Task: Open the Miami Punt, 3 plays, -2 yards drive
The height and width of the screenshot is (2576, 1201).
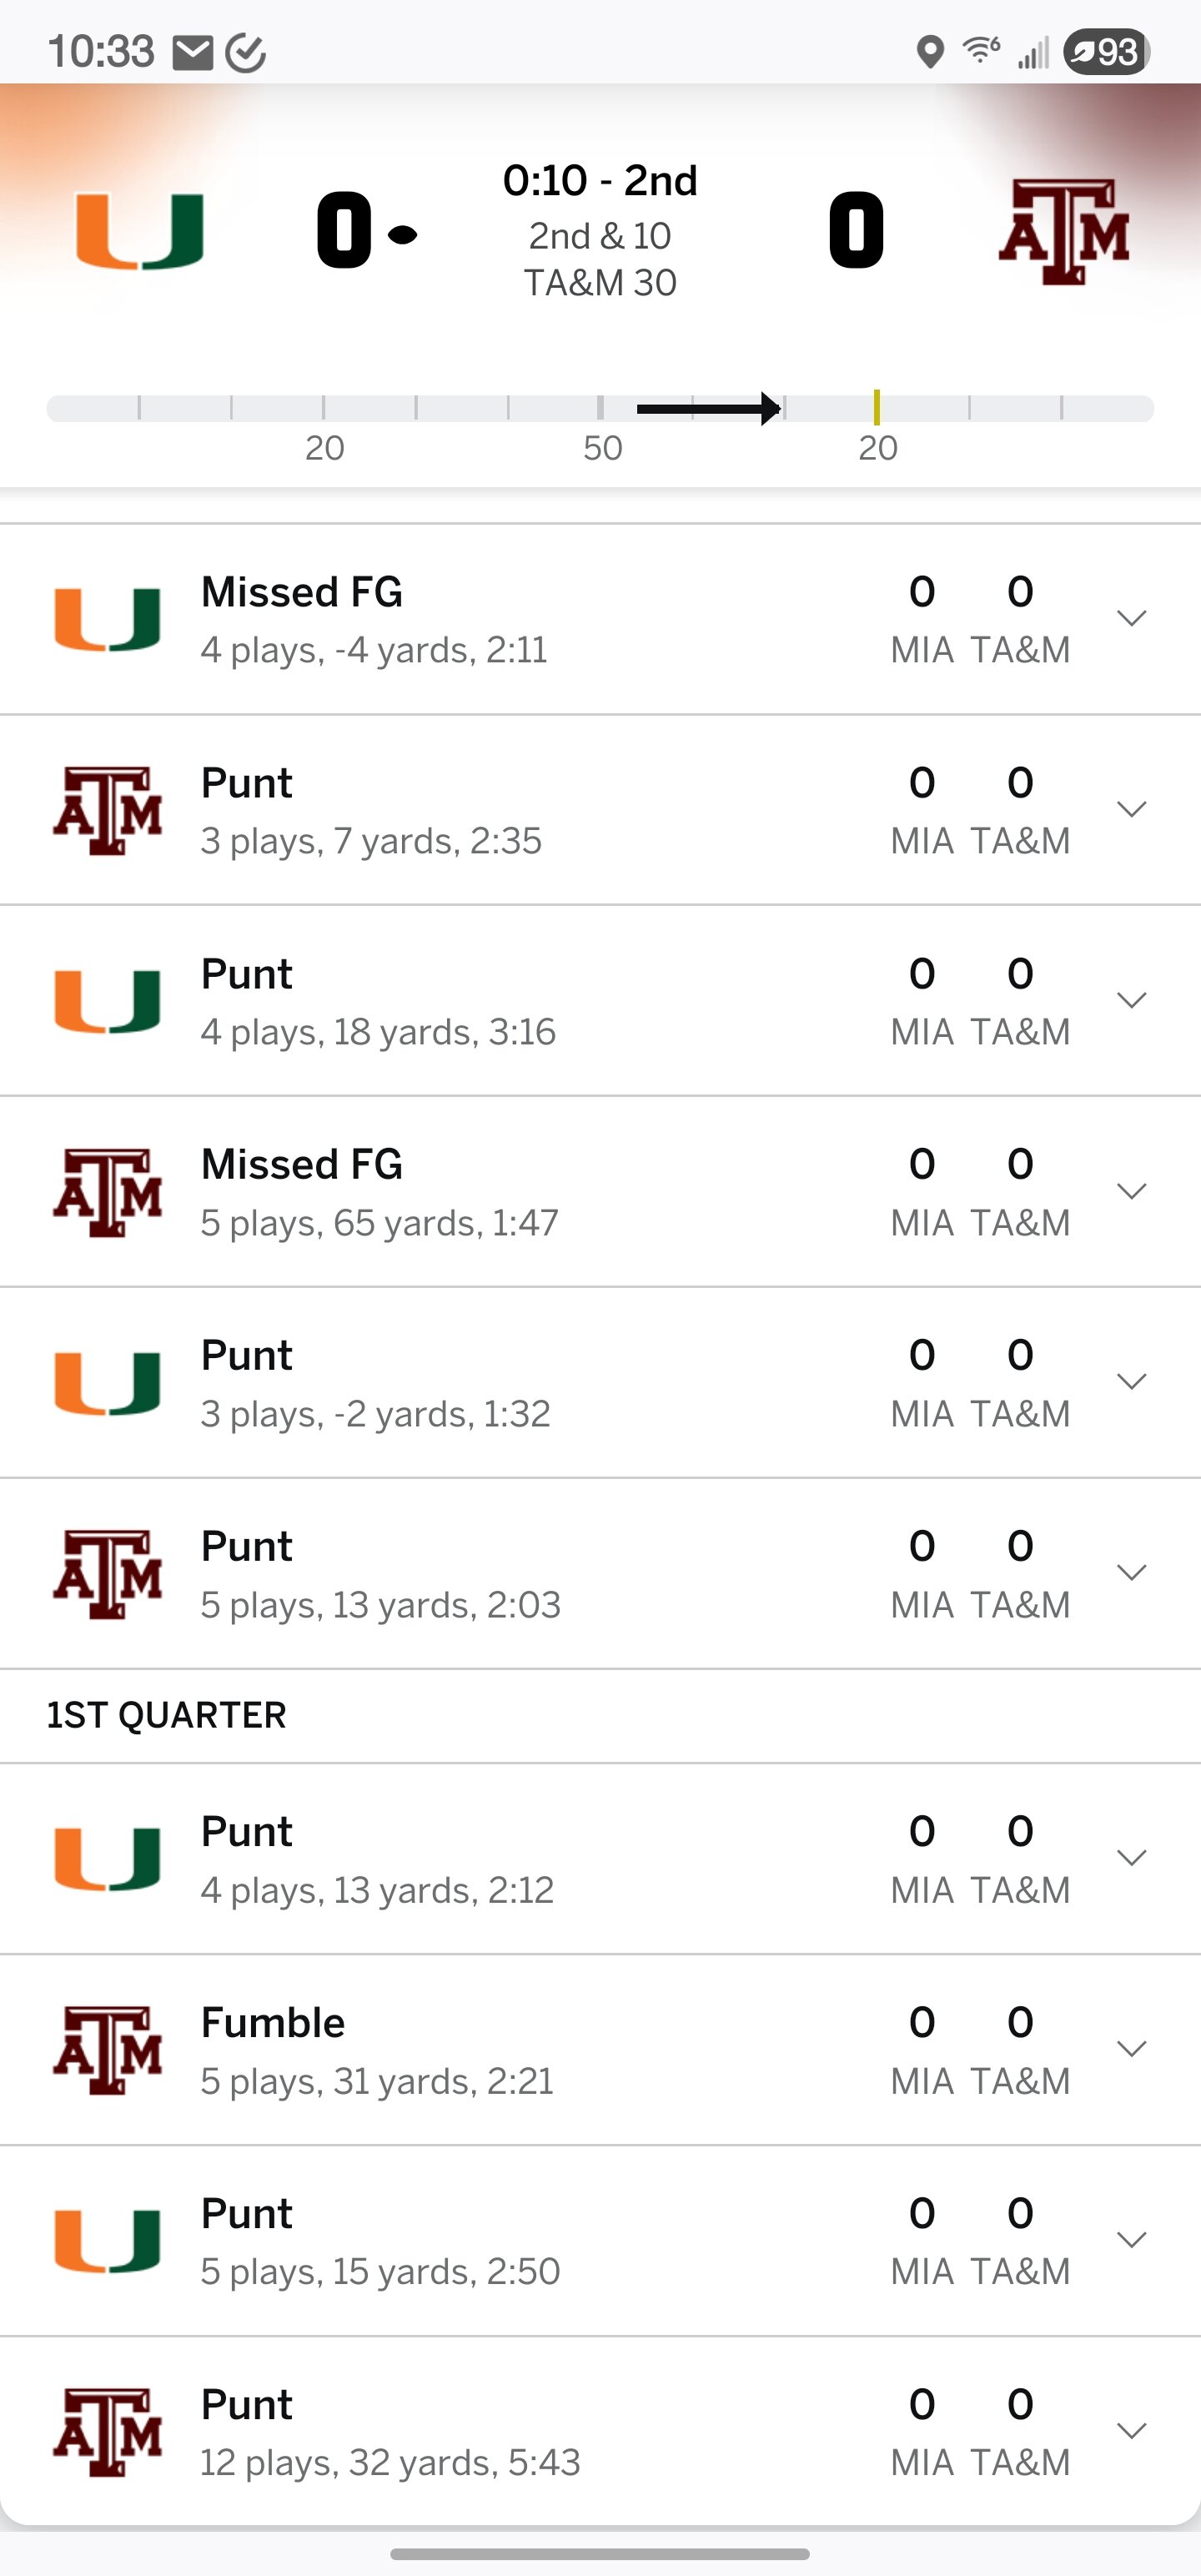Action: click(376, 1383)
